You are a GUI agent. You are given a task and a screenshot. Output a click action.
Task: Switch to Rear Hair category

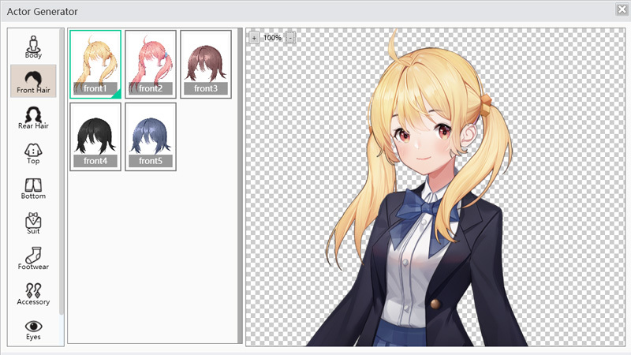point(33,117)
